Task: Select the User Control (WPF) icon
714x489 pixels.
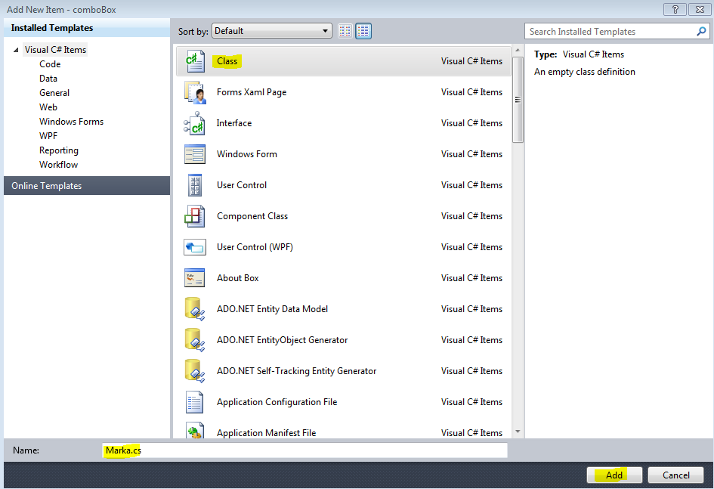Action: pos(195,247)
